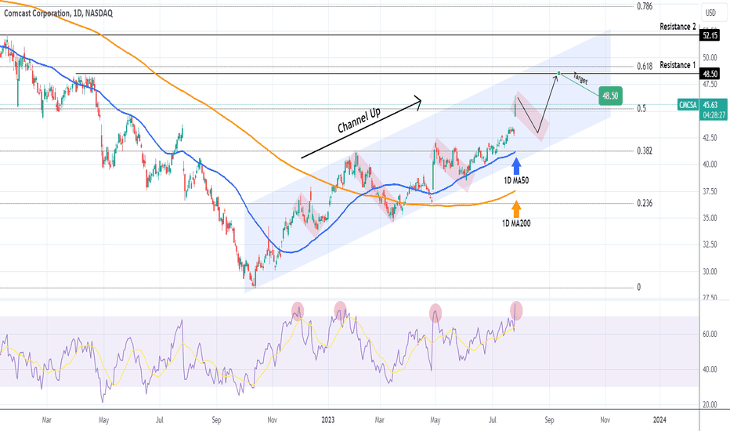Click the 2024 date axis label

click(660, 420)
